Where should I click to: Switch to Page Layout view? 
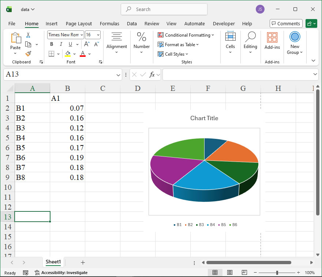tap(230, 273)
